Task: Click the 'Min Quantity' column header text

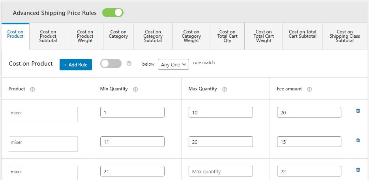Action: (114, 89)
